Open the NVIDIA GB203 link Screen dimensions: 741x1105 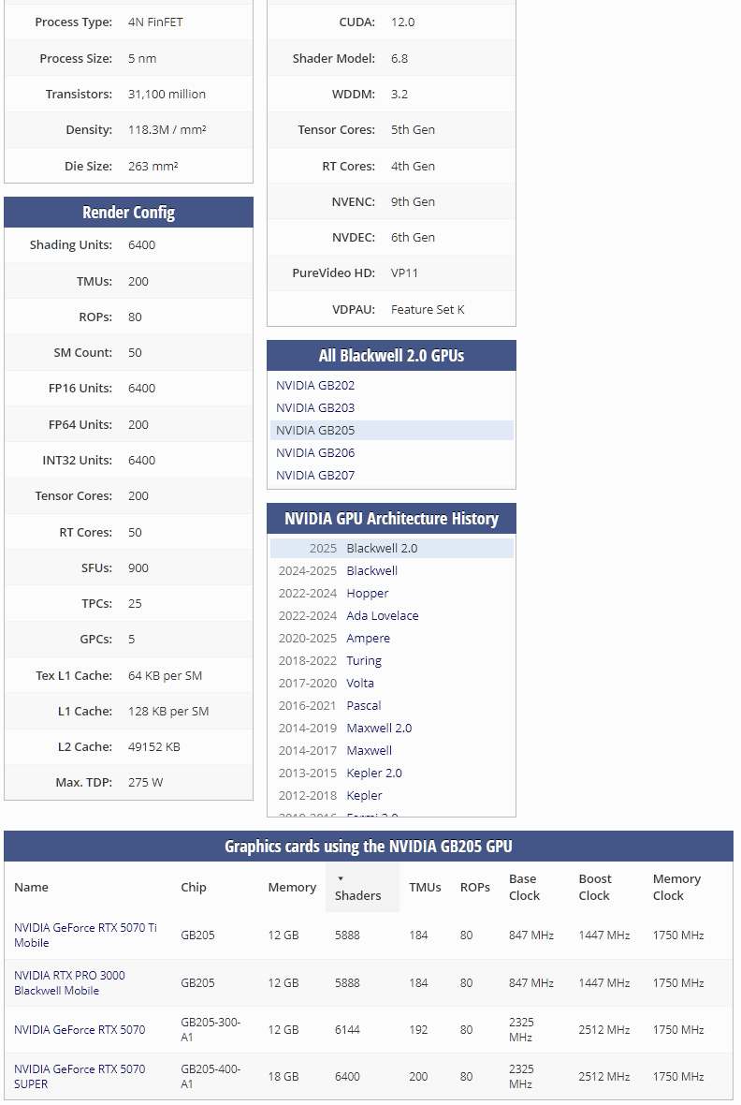click(315, 408)
